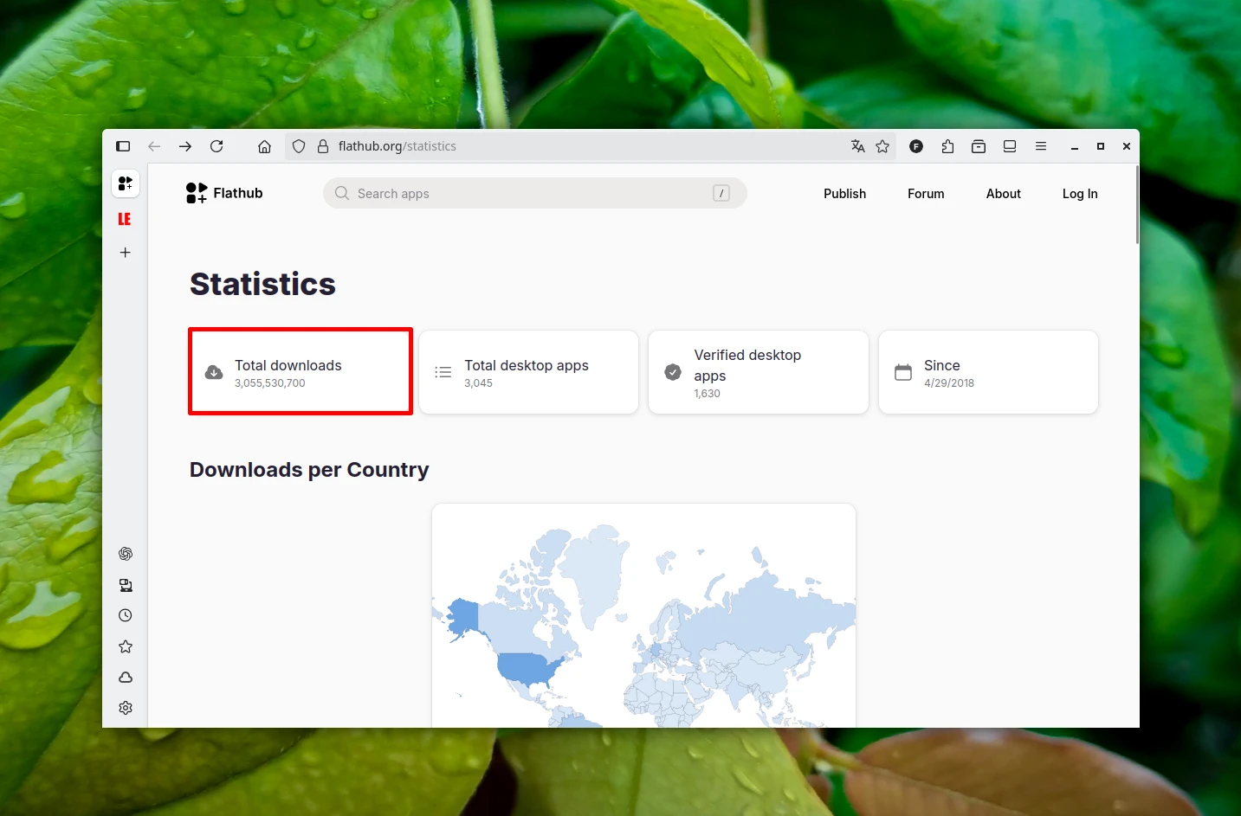Image resolution: width=1241 pixels, height=816 pixels.
Task: Open the history panel clock icon
Action: coord(126,615)
